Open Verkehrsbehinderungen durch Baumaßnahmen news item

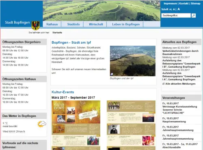coord(180,53)
